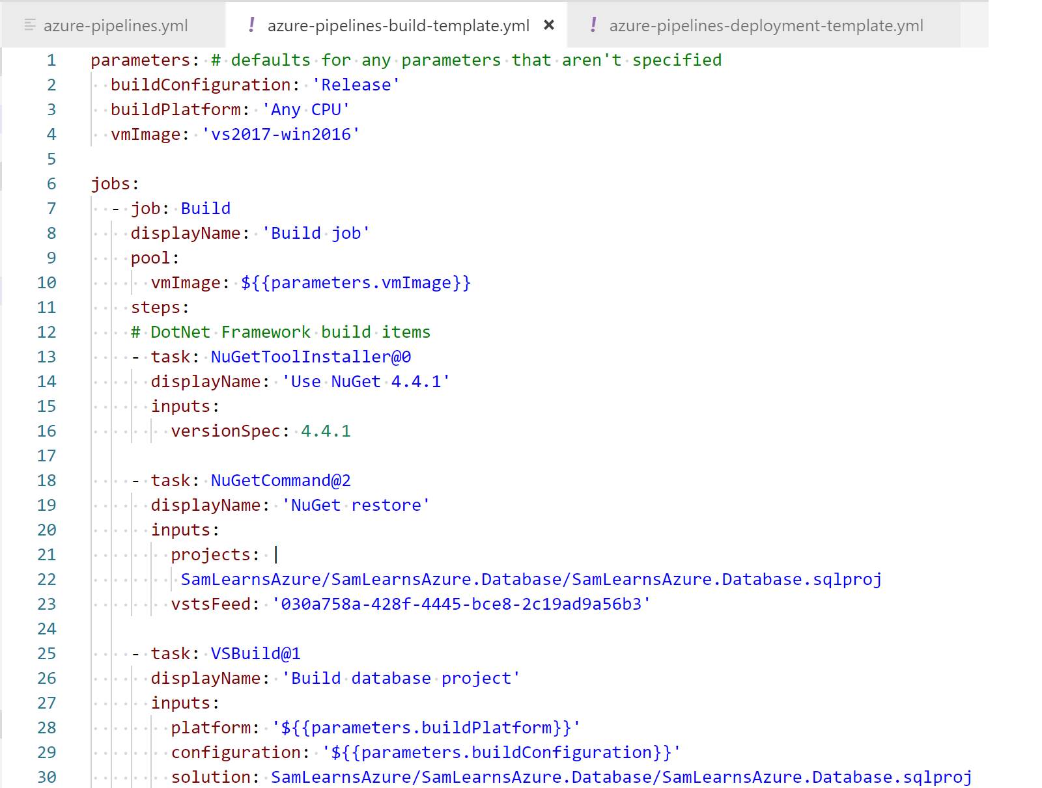Click line number 25 in the gutter
The image size is (1042, 788).
[47, 654]
